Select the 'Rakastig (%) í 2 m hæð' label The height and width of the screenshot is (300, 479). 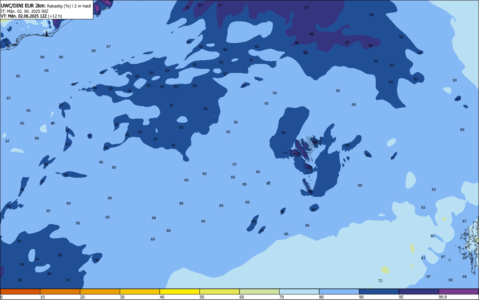[69, 6]
